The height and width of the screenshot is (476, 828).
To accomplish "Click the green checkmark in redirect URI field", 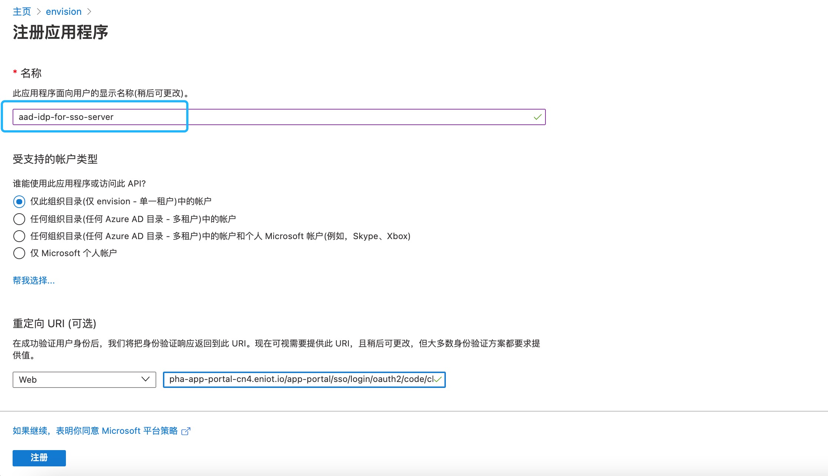I will tap(438, 380).
